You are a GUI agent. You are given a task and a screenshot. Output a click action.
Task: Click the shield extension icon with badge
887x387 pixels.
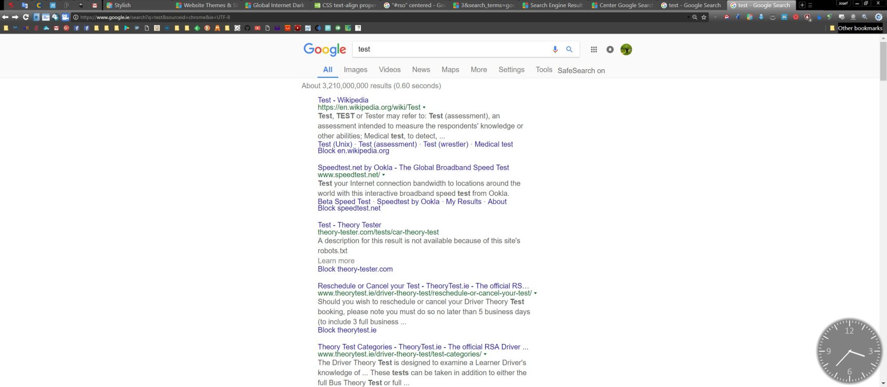point(807,17)
